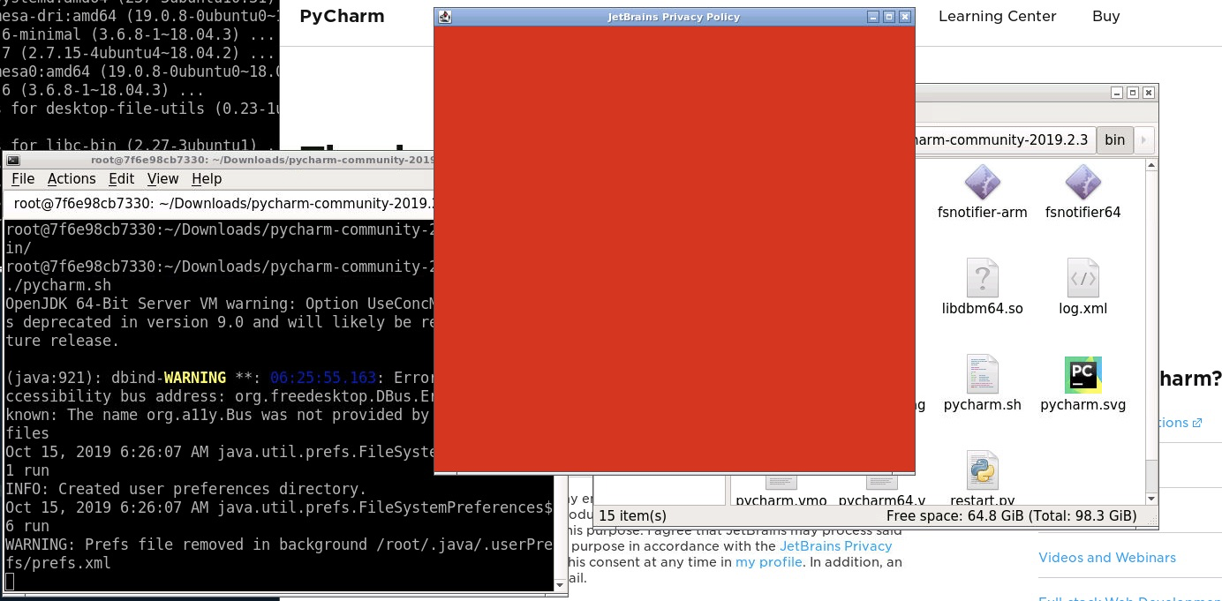Launch the pycharm.sh script icon
1222x601 pixels.
click(x=982, y=374)
